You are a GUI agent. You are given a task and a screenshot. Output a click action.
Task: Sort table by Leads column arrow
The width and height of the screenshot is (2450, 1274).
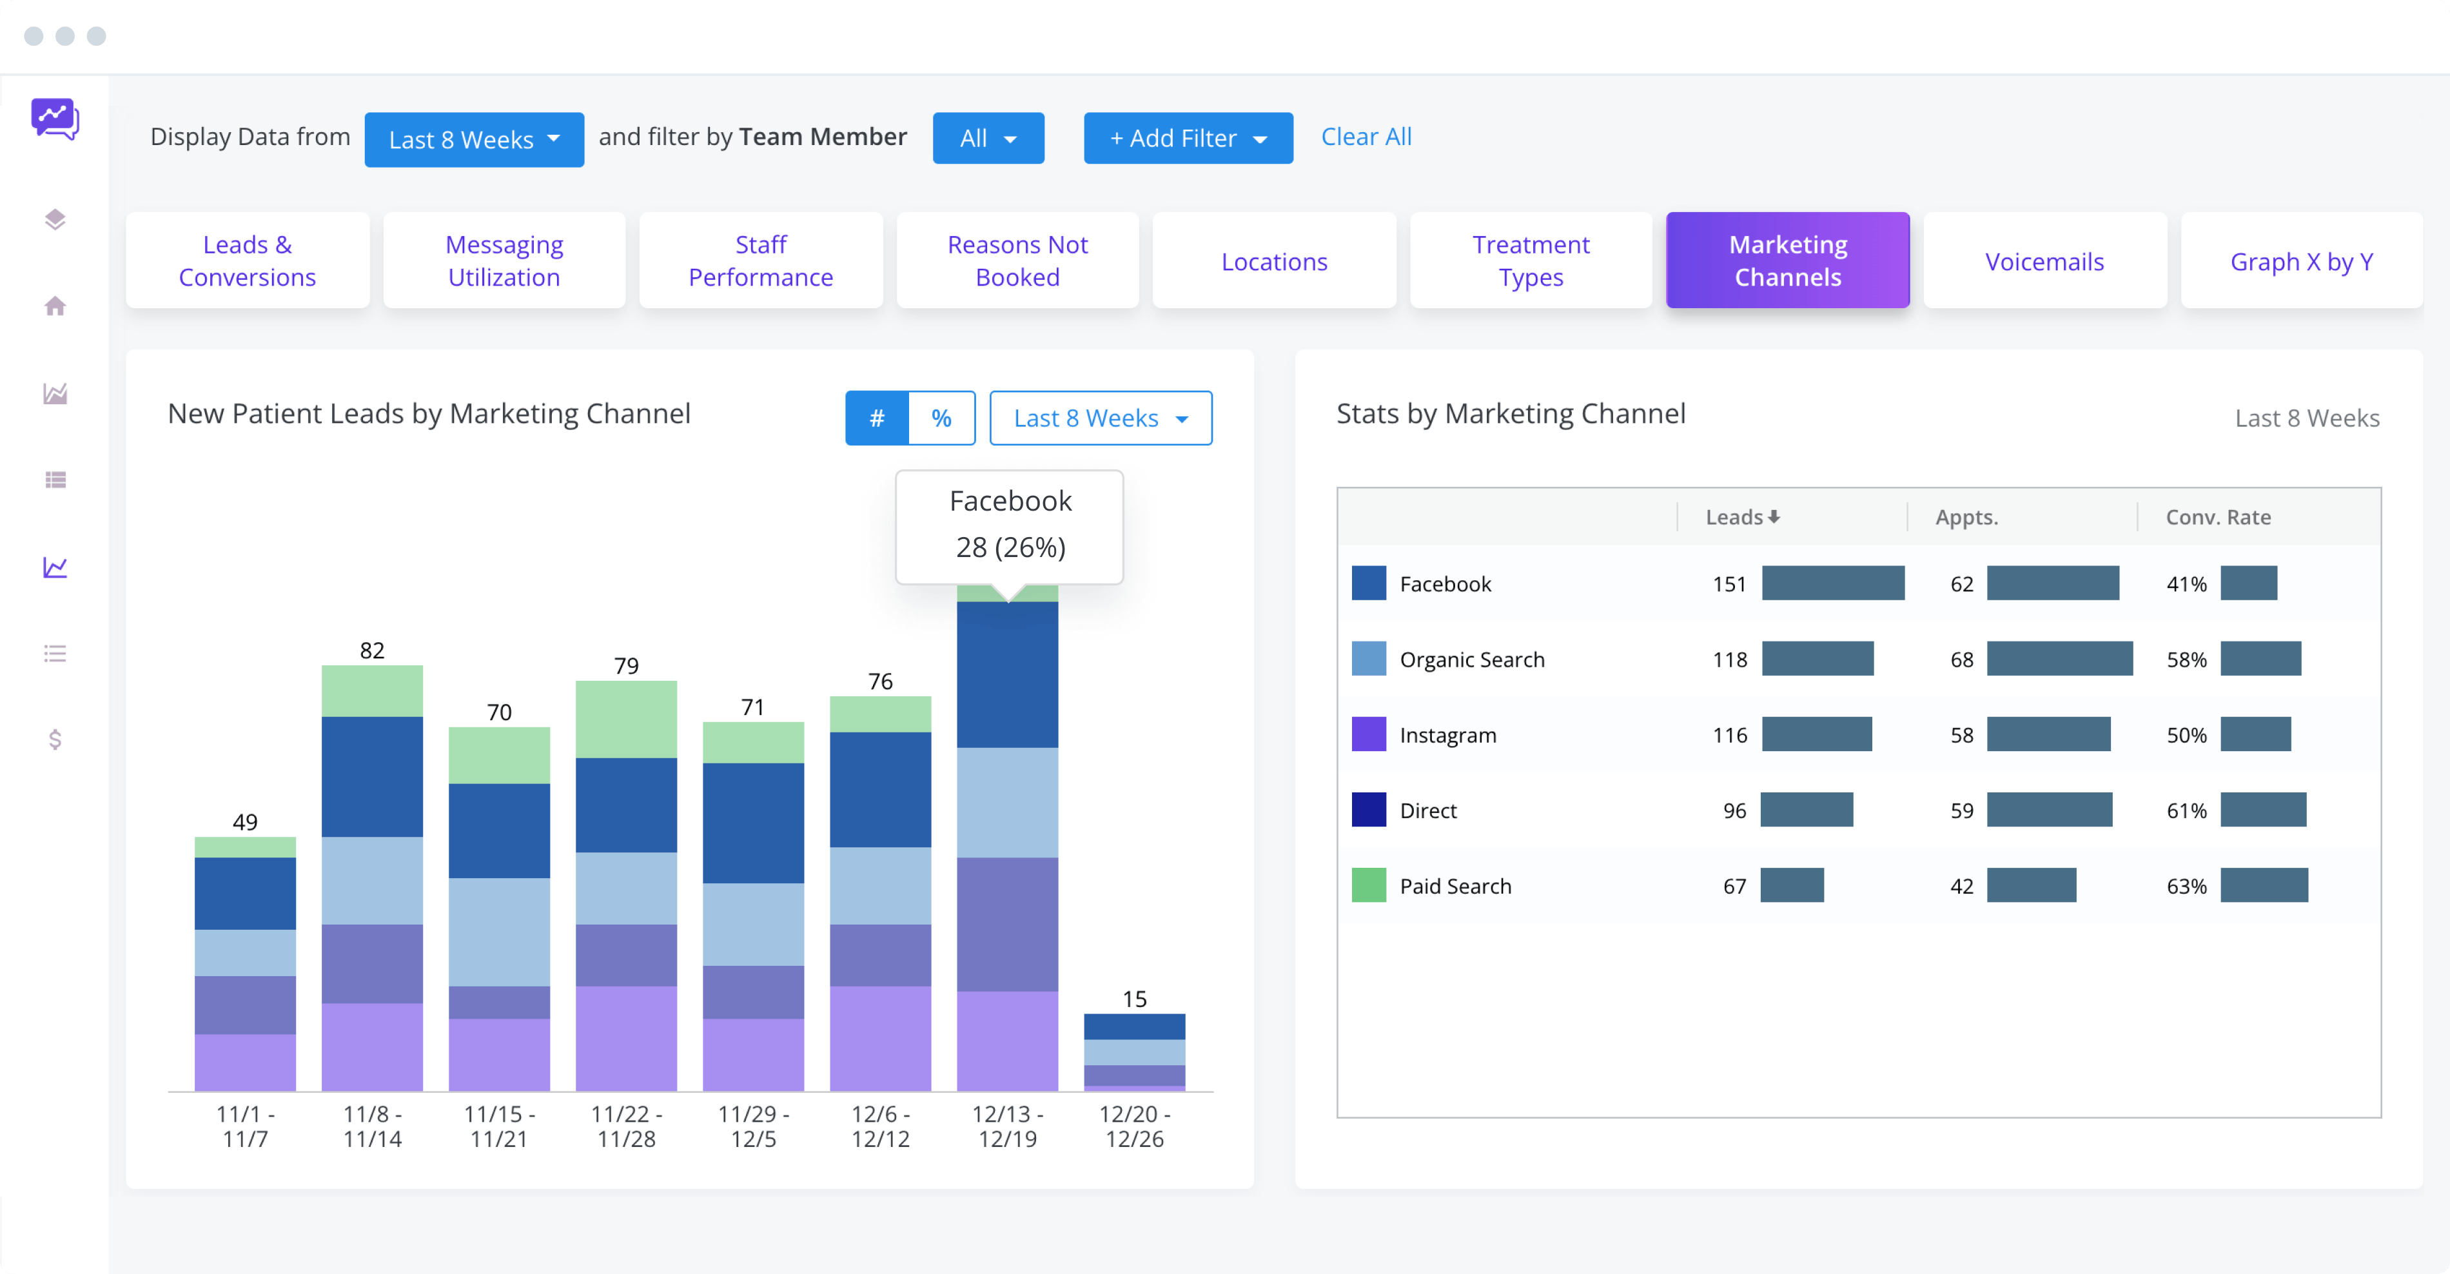[1774, 517]
